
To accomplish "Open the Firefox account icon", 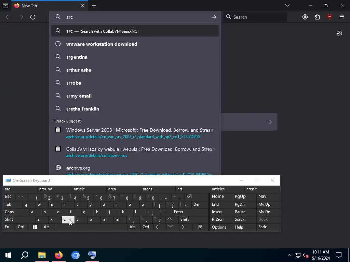I will click(x=305, y=17).
